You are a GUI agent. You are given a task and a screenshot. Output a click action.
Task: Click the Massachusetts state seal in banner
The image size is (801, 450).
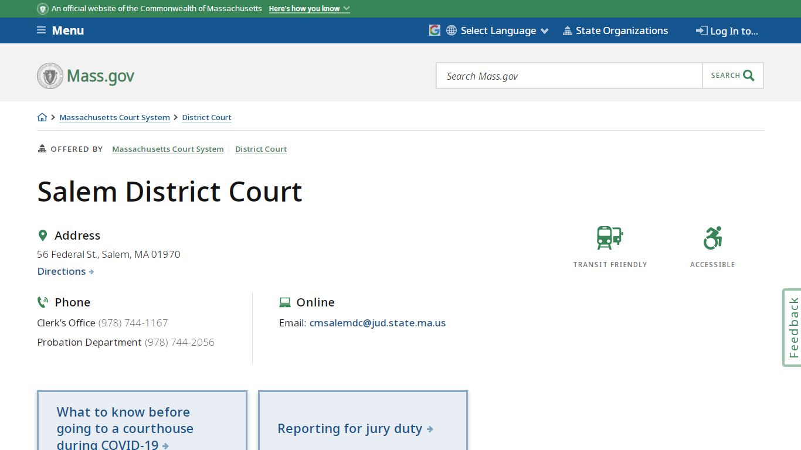coord(43,9)
